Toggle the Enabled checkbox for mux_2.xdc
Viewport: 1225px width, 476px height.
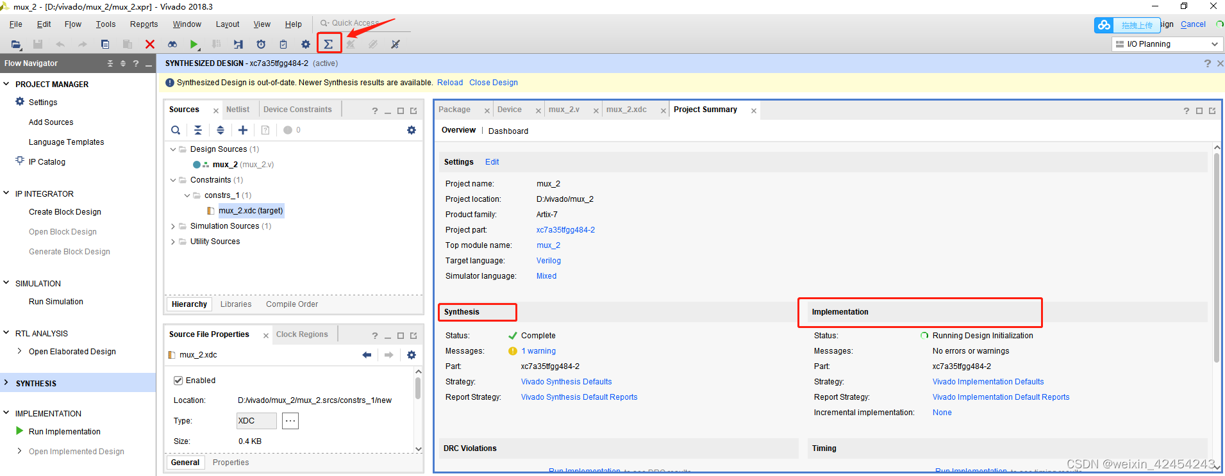pos(178,381)
